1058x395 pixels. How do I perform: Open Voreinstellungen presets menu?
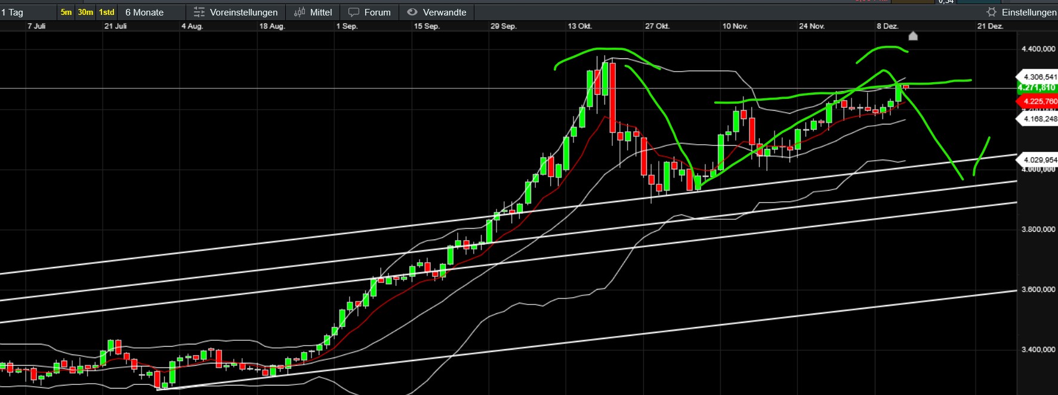click(236, 12)
